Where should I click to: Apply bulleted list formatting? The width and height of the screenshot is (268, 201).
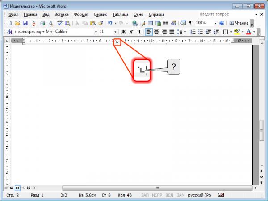coord(201,32)
